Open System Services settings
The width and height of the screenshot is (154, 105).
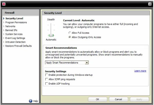[14, 34]
